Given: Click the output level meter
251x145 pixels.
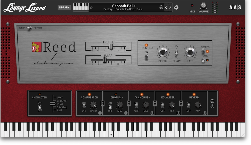Looking at the screenshot, I should [x=215, y=7].
